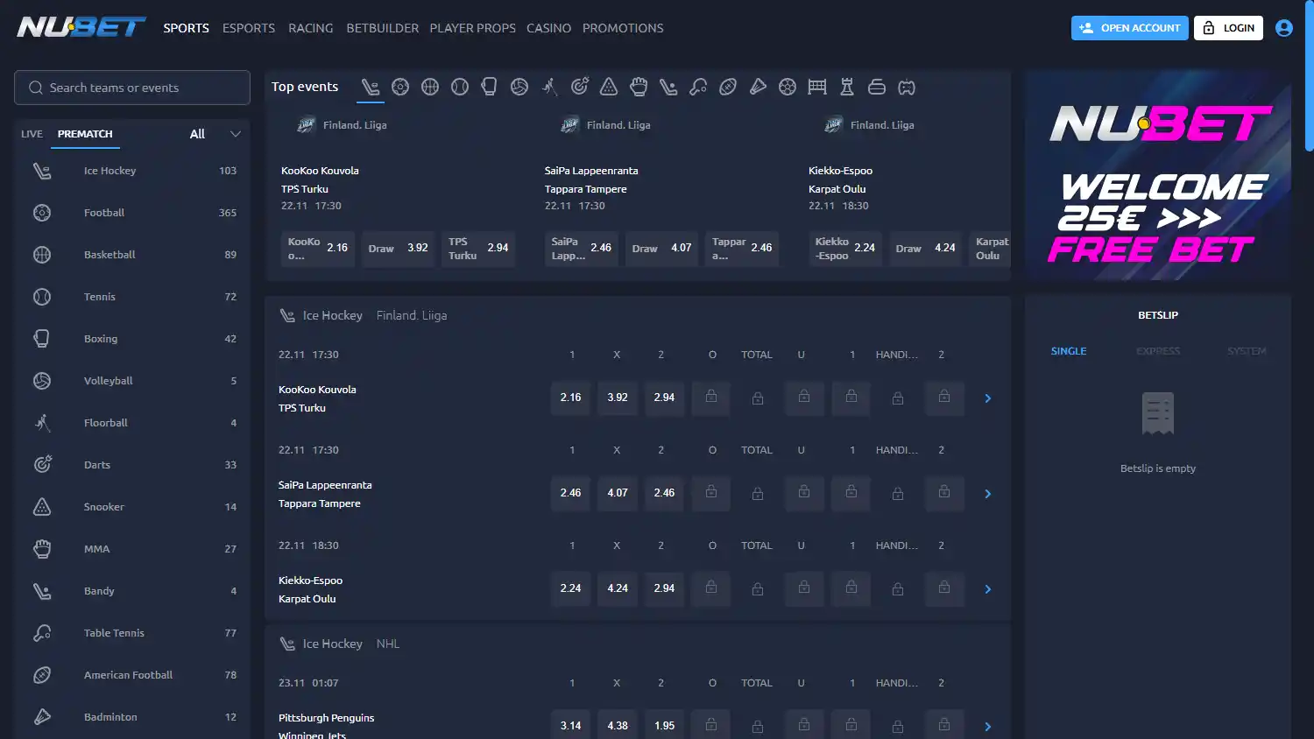Select the ice hockey icon in Top events
1314x739 pixels.
coord(371,87)
